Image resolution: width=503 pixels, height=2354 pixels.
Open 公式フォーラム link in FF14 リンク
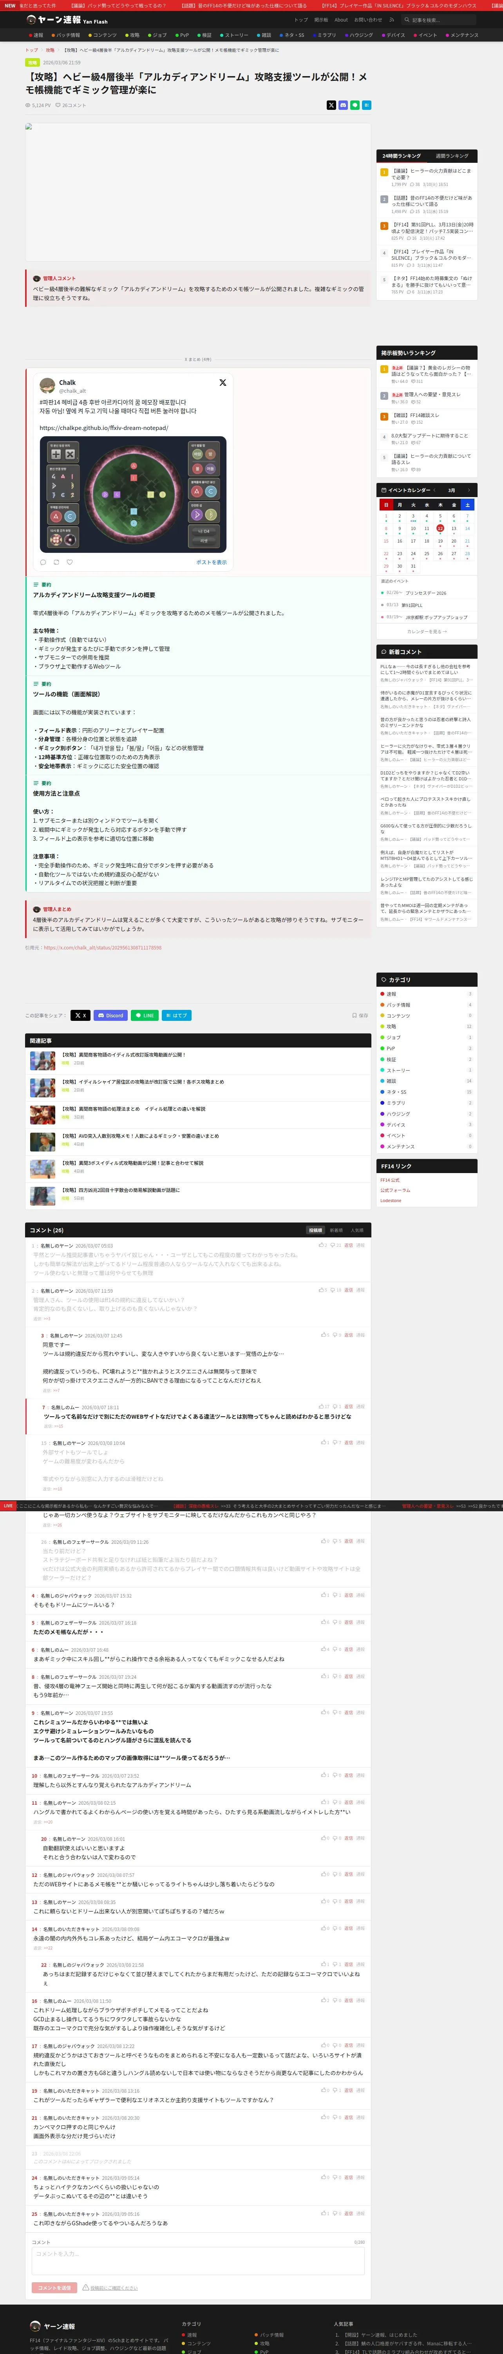pos(395,1190)
